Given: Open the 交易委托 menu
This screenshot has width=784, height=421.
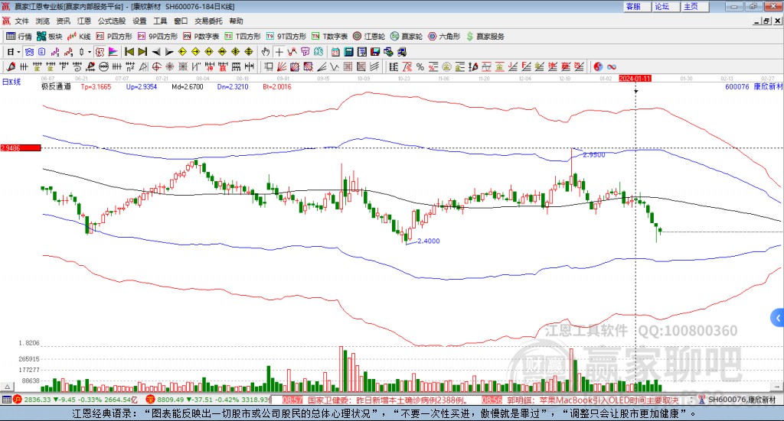Looking at the screenshot, I should pyautogui.click(x=208, y=21).
